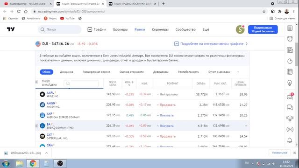
Task: Open Подробнее на интерактивном графике link
Action: pyautogui.click(x=211, y=44)
